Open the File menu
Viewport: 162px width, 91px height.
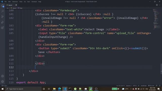click(6, 2)
